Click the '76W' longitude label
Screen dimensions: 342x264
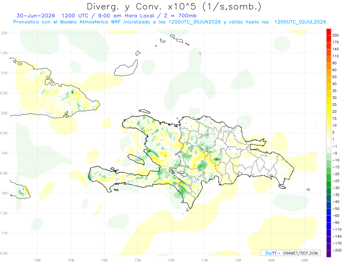pos(37,260)
